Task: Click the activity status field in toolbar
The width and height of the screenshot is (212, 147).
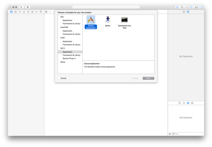Action: pos(106,7)
